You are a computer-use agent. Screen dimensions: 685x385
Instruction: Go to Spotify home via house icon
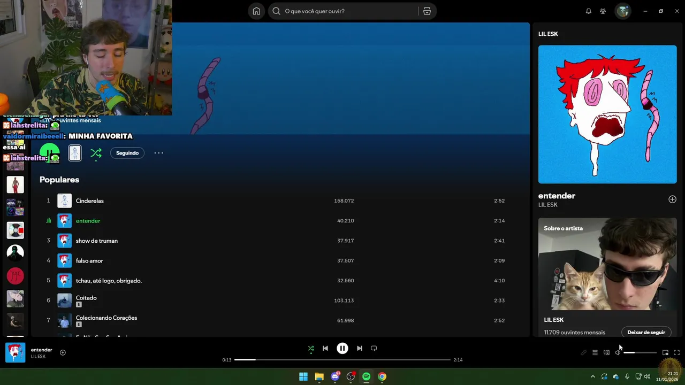click(x=256, y=11)
